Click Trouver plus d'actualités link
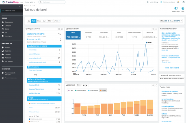This screenshot has width=186, height=123. [172, 68]
